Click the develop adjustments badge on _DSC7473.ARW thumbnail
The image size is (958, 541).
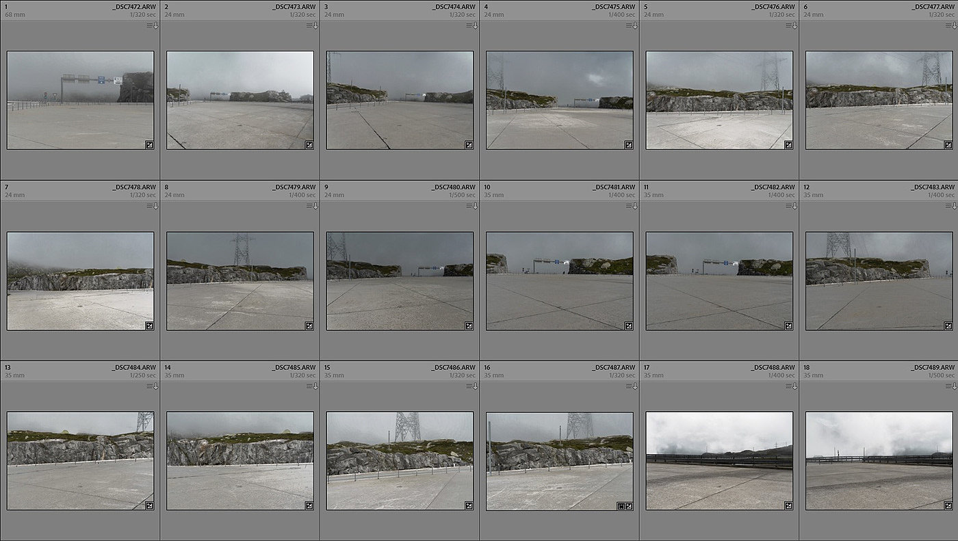309,145
